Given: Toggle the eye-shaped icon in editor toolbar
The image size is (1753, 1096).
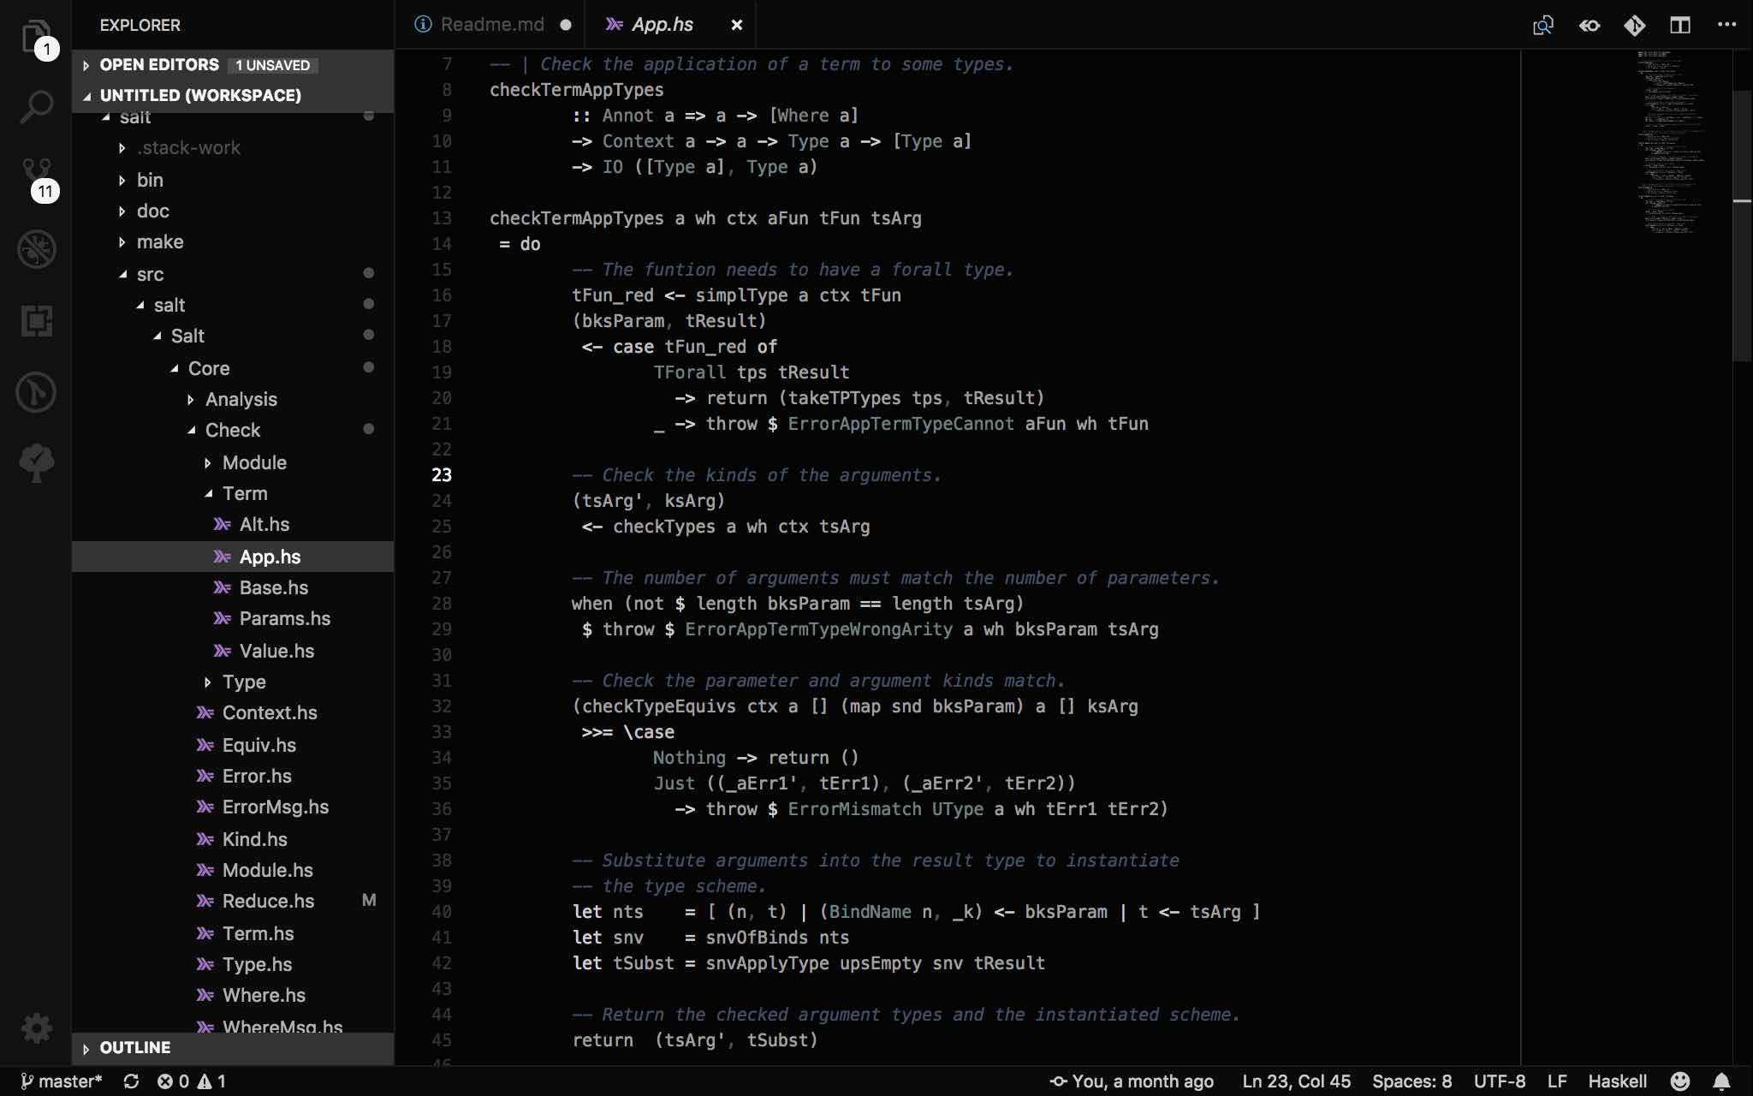Looking at the screenshot, I should 1590,25.
